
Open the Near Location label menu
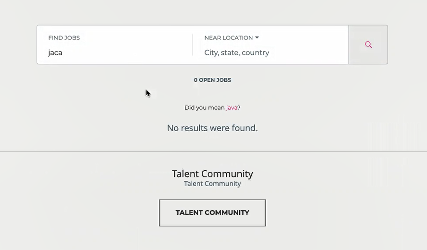tap(228, 38)
